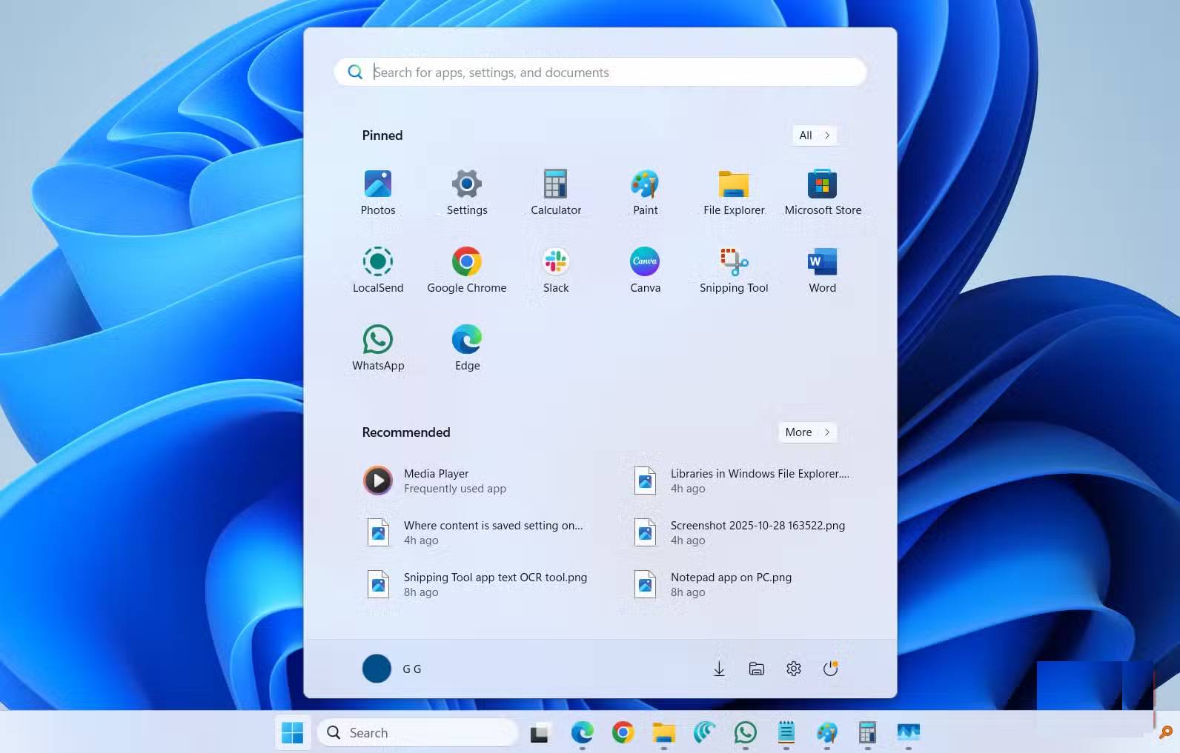
Task: Launch the pinned Calculator app
Action: [556, 192]
